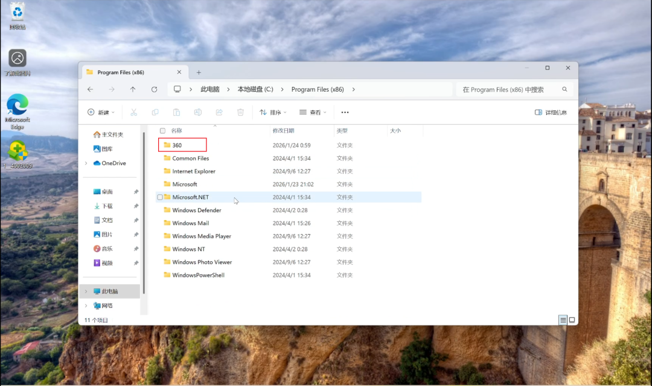Click the Cut scissors icon in toolbar
652x386 pixels.
click(x=133, y=112)
